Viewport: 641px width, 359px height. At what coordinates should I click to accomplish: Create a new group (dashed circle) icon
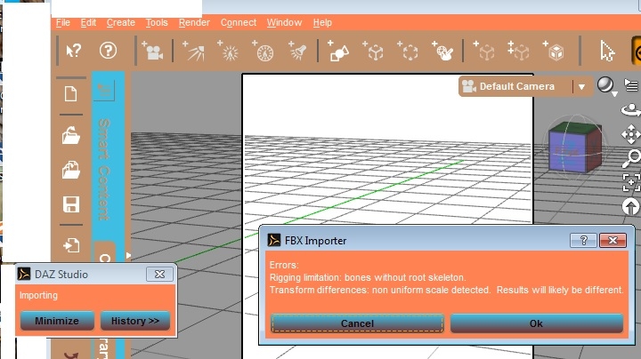pos(408,51)
